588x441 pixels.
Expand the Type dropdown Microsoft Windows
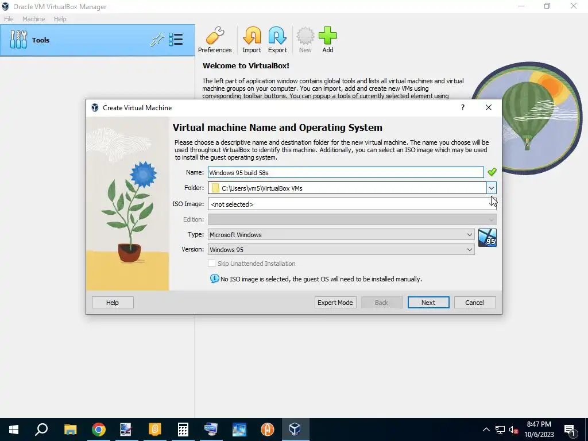pos(341,234)
